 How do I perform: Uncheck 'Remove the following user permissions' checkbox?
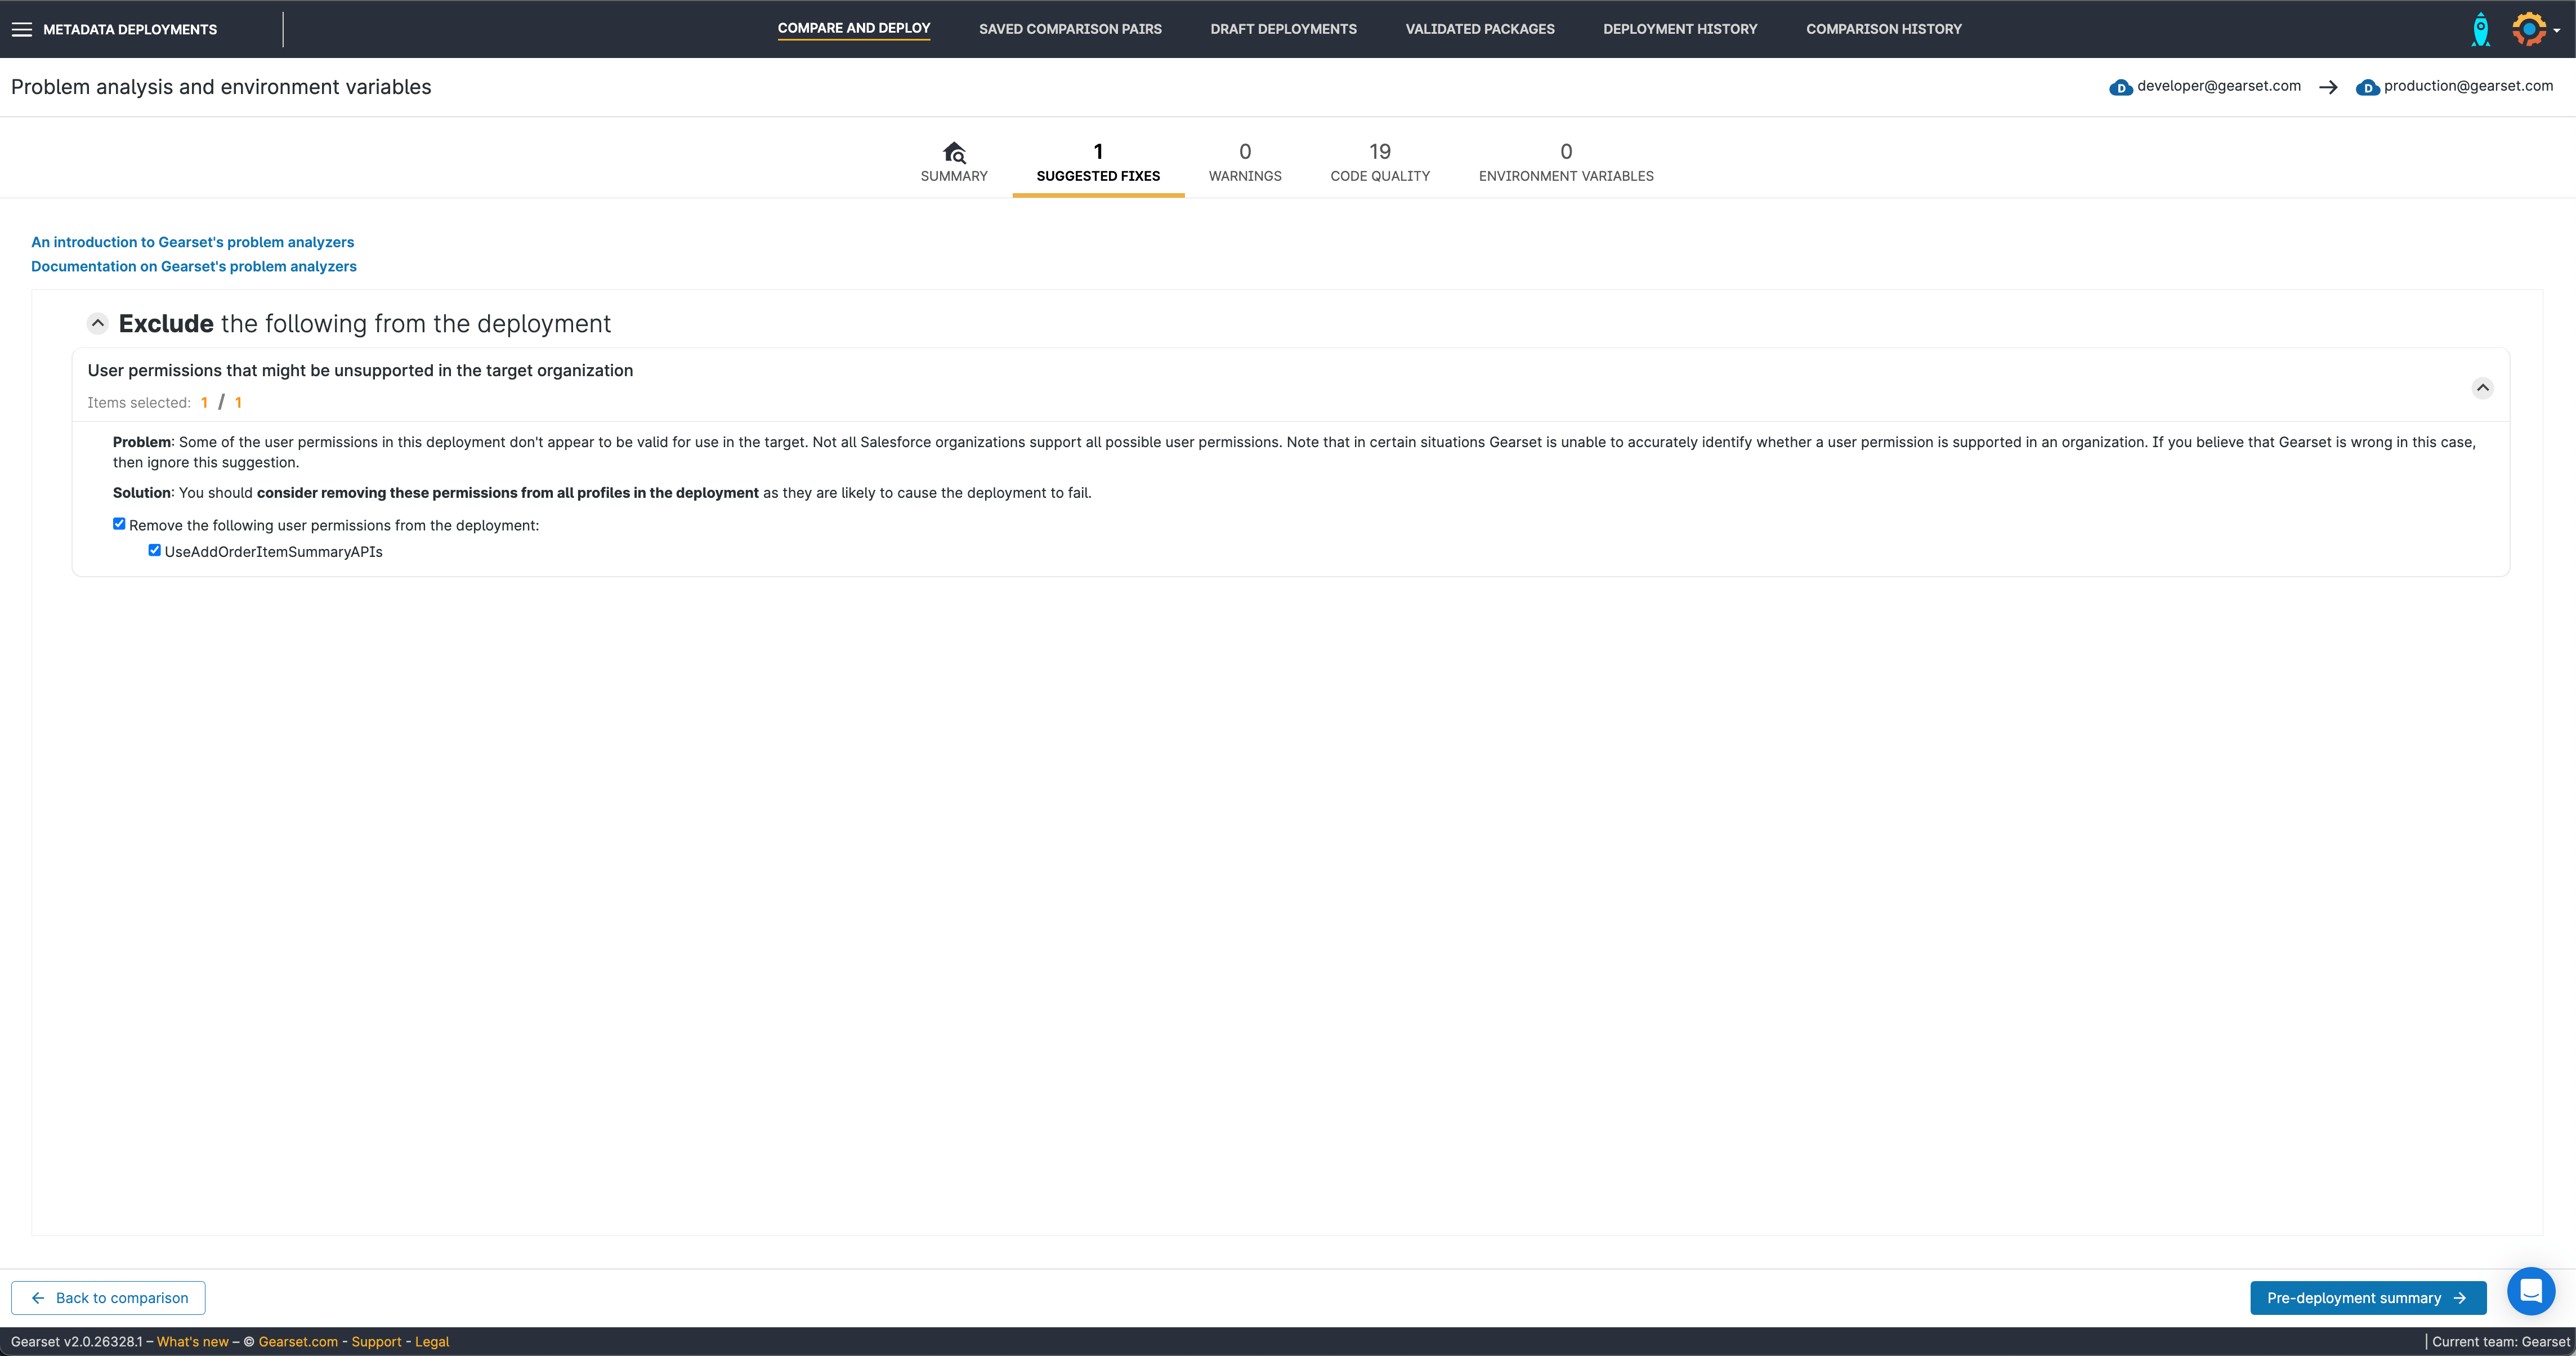pos(119,523)
